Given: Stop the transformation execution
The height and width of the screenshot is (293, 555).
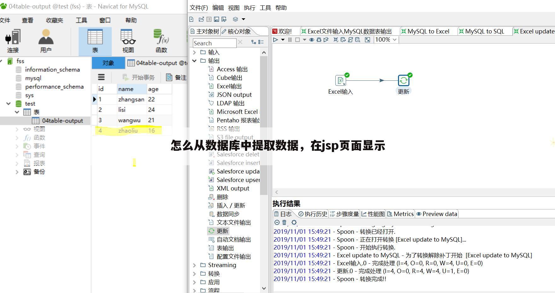Looking at the screenshot, I should click(x=298, y=40).
